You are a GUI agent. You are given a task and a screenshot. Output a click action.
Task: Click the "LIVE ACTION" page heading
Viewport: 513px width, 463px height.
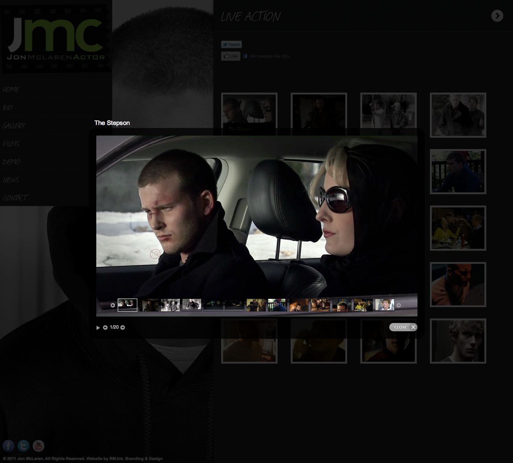pos(251,17)
